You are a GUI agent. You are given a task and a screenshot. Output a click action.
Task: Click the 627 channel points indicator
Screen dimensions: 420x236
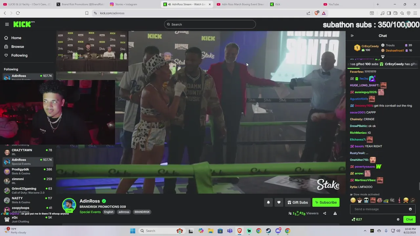pyautogui.click(x=357, y=220)
